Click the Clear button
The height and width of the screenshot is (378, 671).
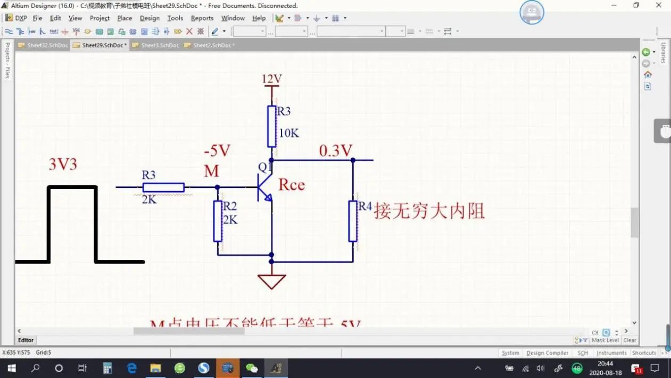(629, 340)
